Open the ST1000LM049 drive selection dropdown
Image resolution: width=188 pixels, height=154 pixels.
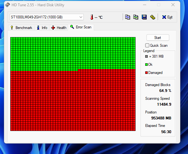click(x=47, y=17)
